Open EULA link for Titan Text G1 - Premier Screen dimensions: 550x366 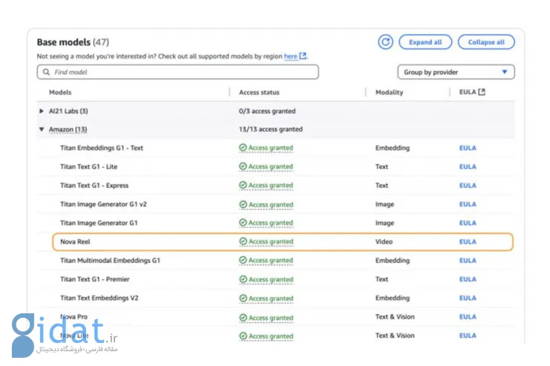pos(467,279)
